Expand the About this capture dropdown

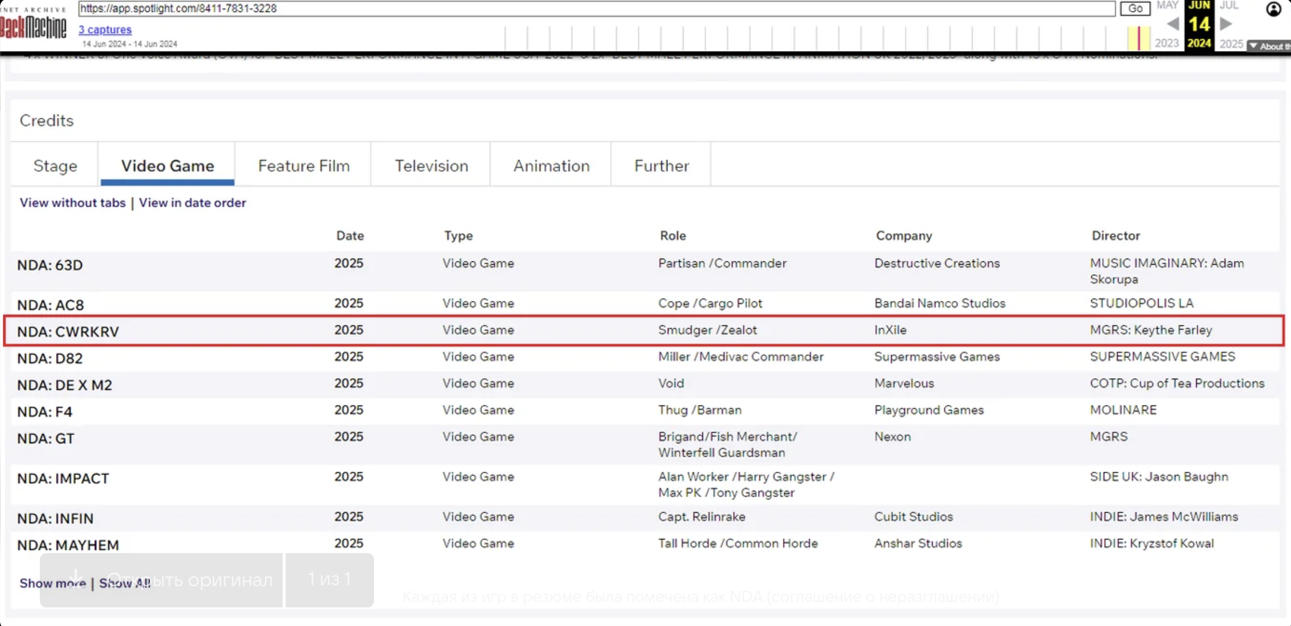pos(1269,47)
